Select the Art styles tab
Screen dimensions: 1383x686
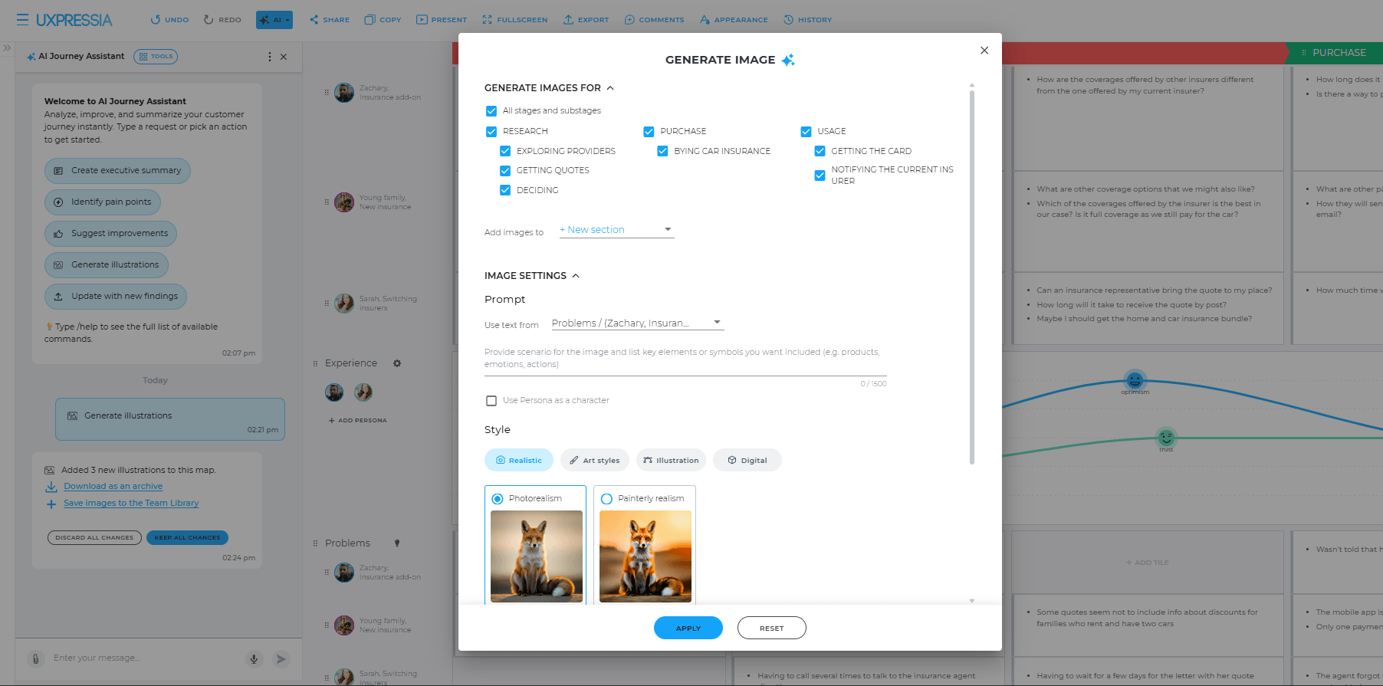595,461
